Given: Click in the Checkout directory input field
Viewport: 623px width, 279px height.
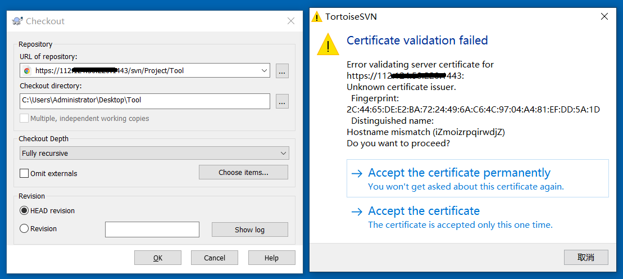Looking at the screenshot, I should [x=144, y=101].
